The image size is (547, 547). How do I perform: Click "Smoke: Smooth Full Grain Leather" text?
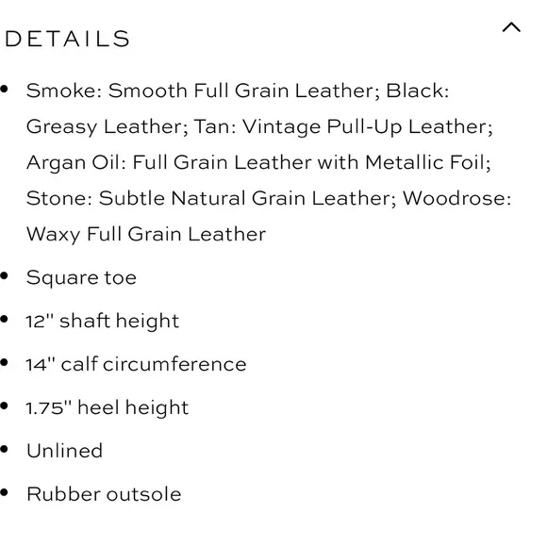(203, 91)
